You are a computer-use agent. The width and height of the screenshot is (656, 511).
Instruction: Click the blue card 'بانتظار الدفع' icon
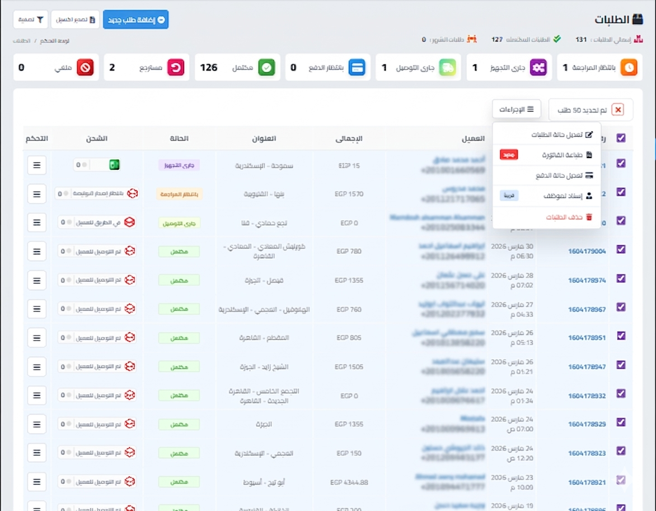[357, 67]
